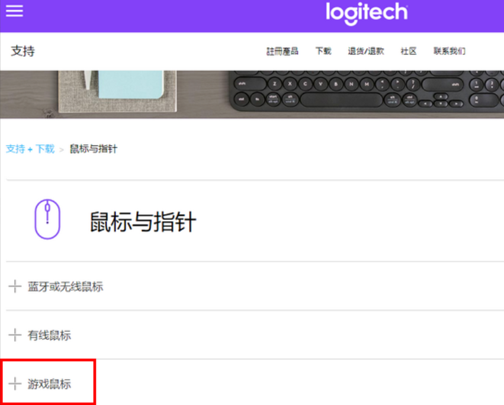Go to the 下载 nav item
This screenshot has width=504, height=405.
pos(323,51)
